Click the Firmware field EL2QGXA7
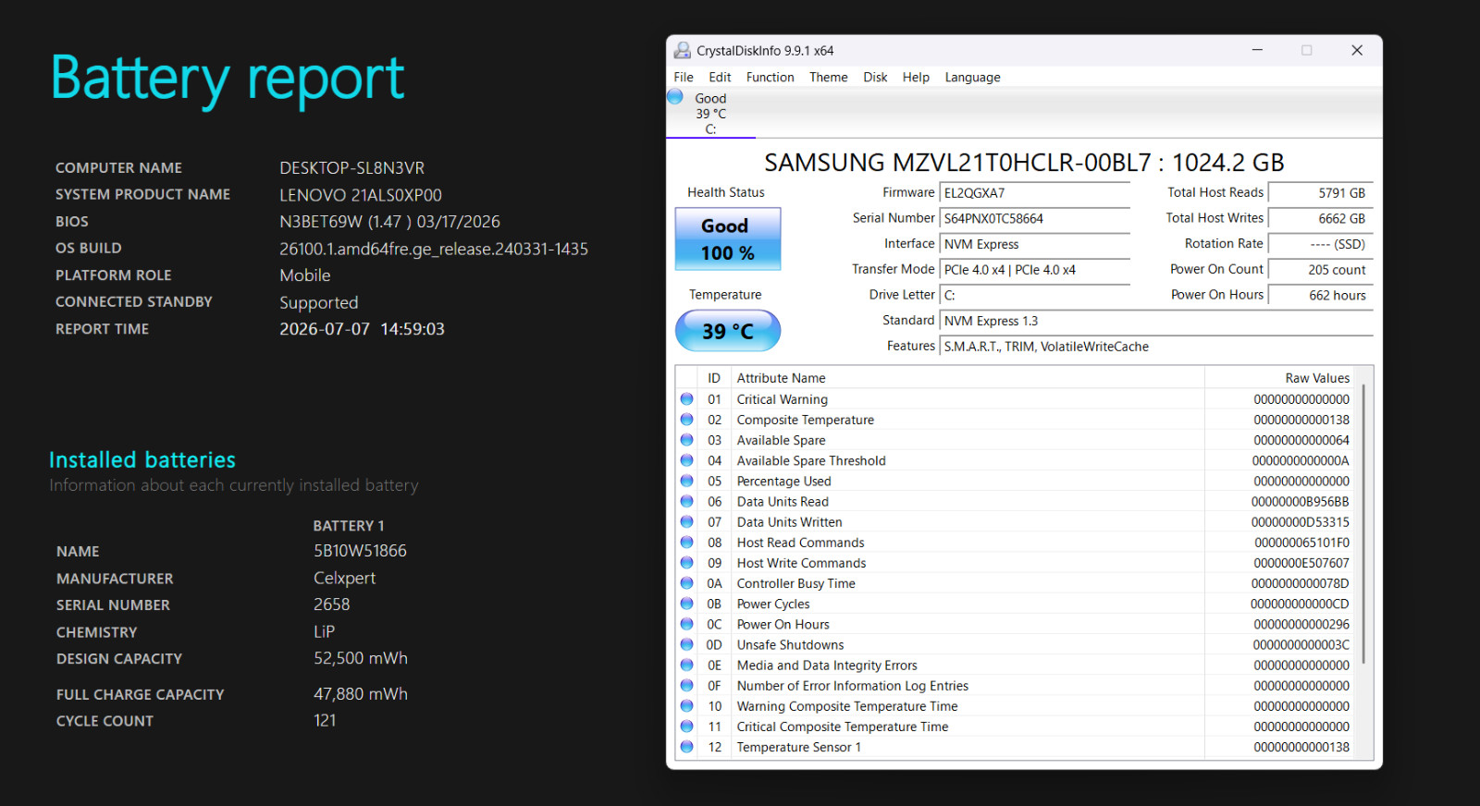Screen dimensions: 1480x806 pos(1035,193)
